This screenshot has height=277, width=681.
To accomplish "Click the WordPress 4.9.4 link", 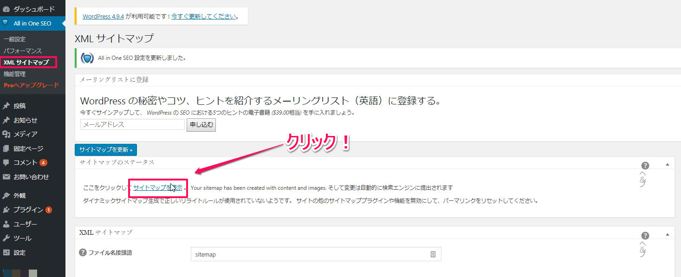I will 103,16.
